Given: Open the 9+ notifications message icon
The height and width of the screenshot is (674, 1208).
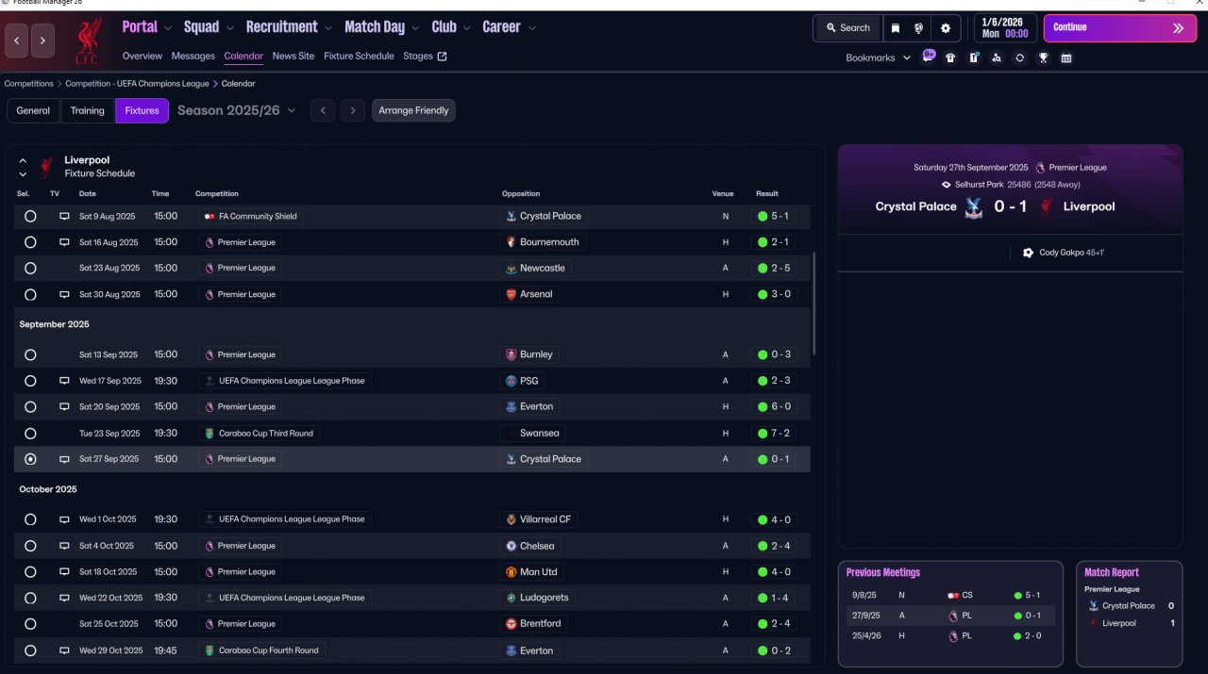Looking at the screenshot, I should click(928, 57).
